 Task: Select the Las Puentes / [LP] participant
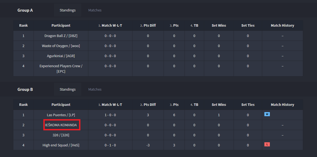(61, 115)
